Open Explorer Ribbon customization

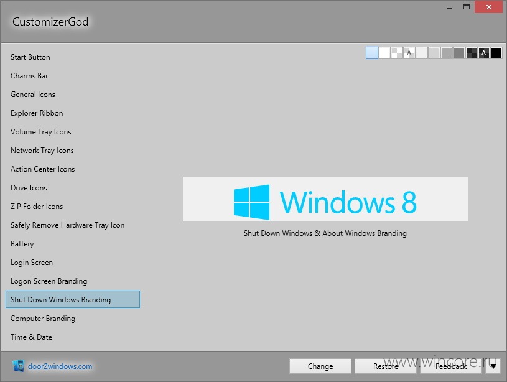(37, 113)
